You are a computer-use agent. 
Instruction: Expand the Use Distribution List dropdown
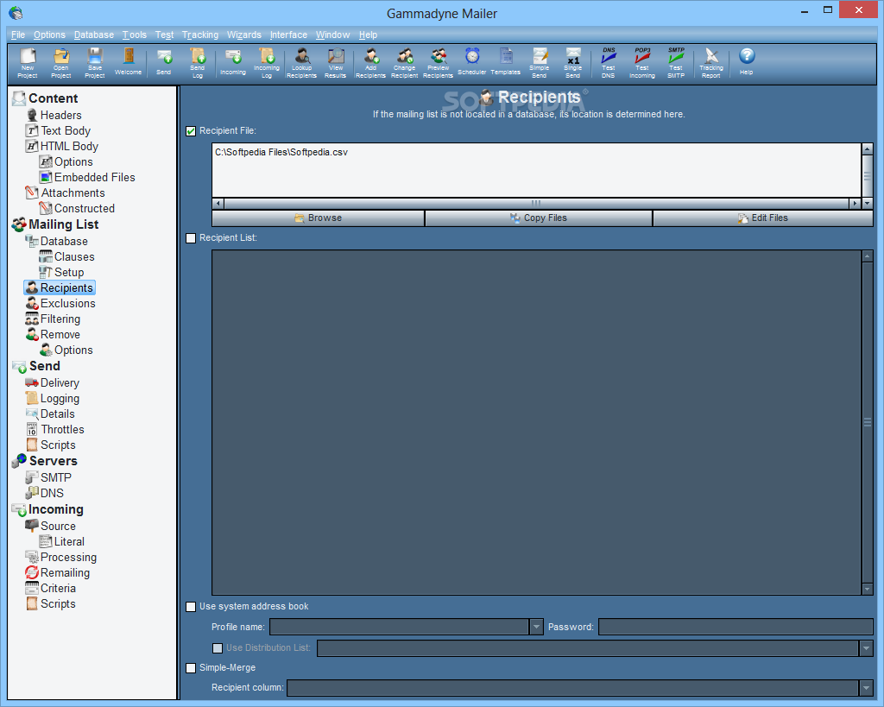tap(866, 648)
